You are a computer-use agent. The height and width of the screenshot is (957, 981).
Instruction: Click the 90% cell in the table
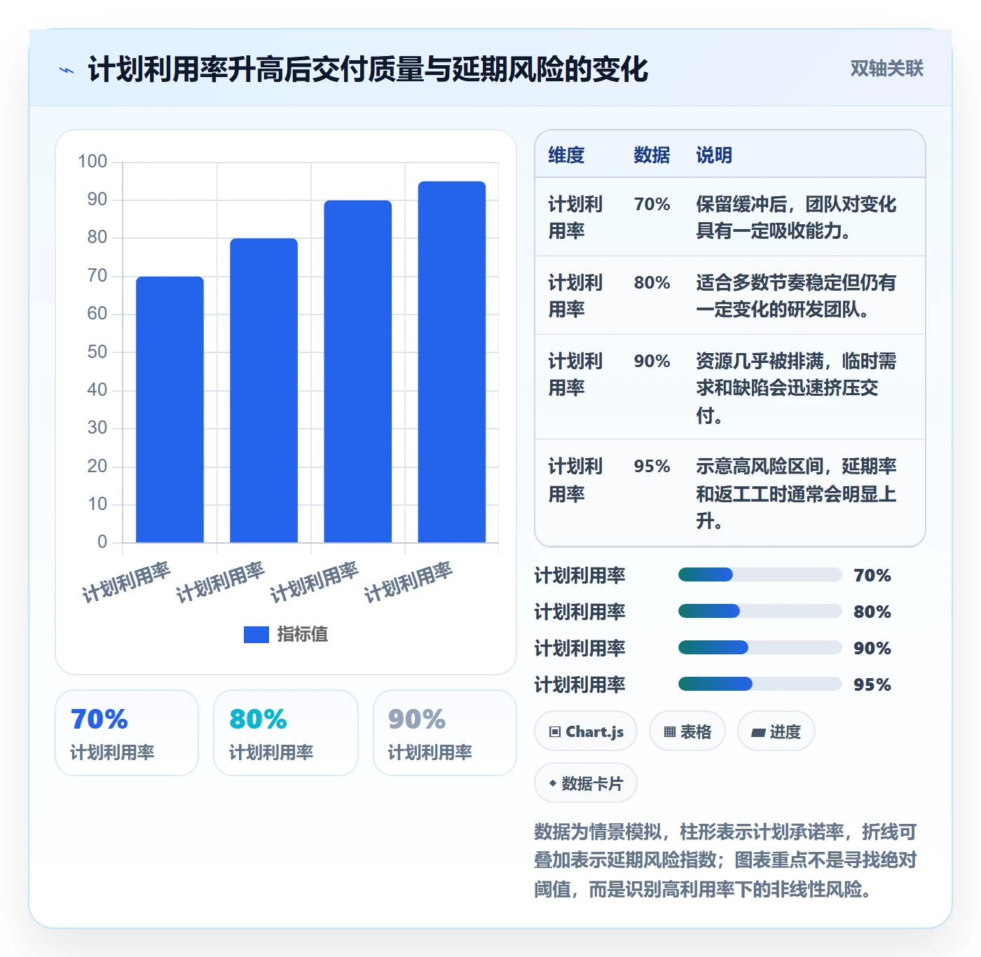[652, 361]
